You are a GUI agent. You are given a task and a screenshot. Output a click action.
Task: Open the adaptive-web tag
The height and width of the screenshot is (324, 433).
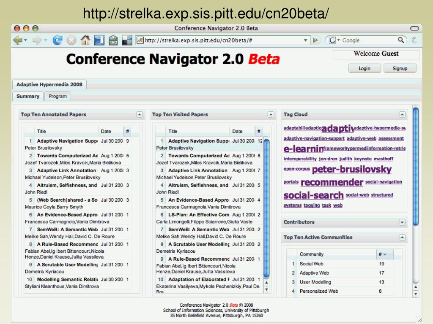pyautogui.click(x=362, y=138)
